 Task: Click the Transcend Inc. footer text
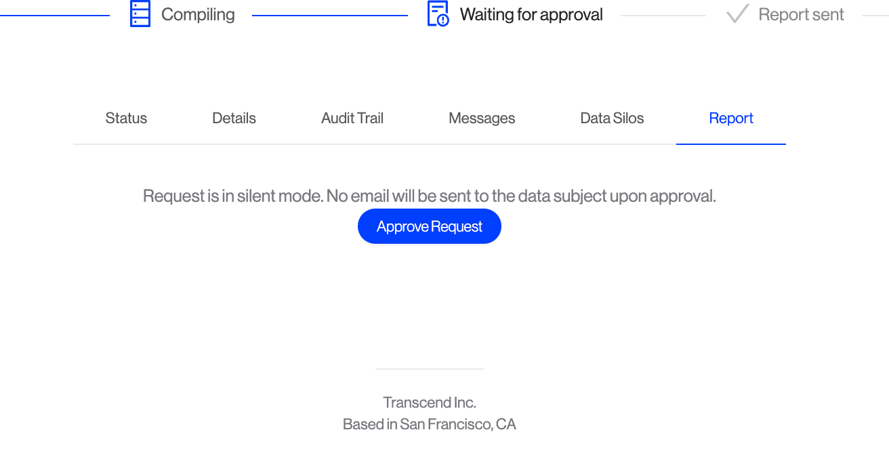click(430, 403)
